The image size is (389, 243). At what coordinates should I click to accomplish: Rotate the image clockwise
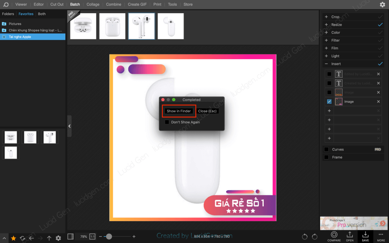click(x=315, y=237)
